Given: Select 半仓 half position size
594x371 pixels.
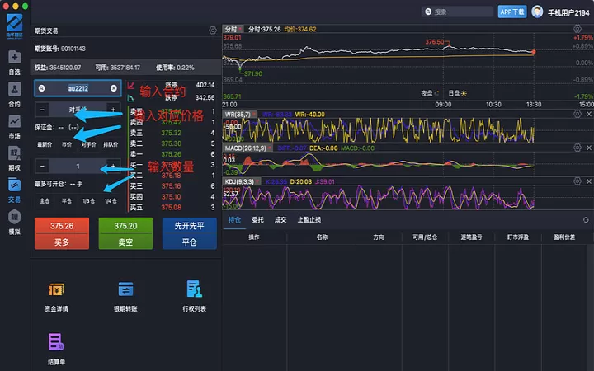Looking at the screenshot, I should coord(67,201).
